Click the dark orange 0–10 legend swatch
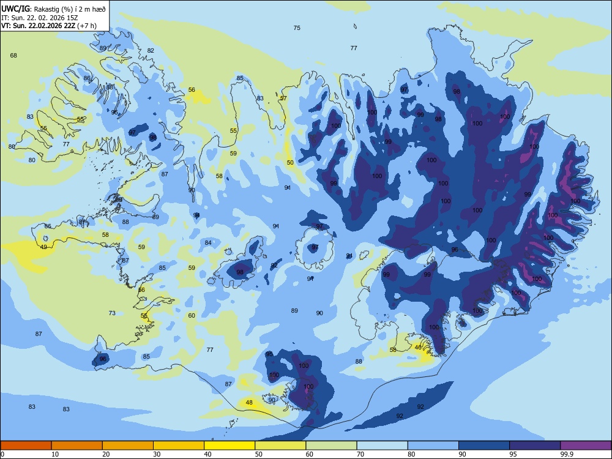 [26, 446]
